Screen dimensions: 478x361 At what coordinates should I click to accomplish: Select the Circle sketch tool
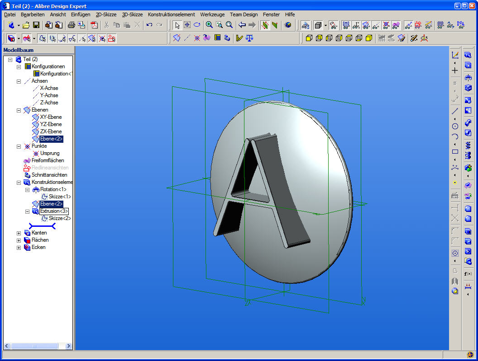click(455, 126)
